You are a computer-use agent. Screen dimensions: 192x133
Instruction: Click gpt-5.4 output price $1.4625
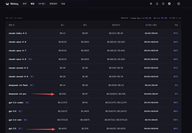(x=85, y=111)
